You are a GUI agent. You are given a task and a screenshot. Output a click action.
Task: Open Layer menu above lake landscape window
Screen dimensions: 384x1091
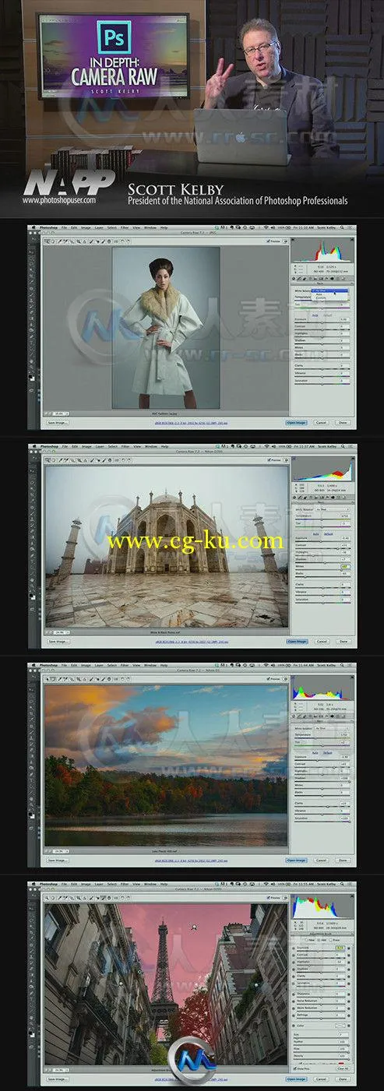click(x=99, y=665)
